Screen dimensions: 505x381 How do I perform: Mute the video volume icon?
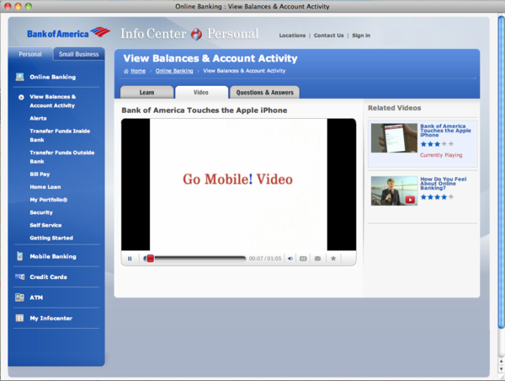pyautogui.click(x=290, y=259)
